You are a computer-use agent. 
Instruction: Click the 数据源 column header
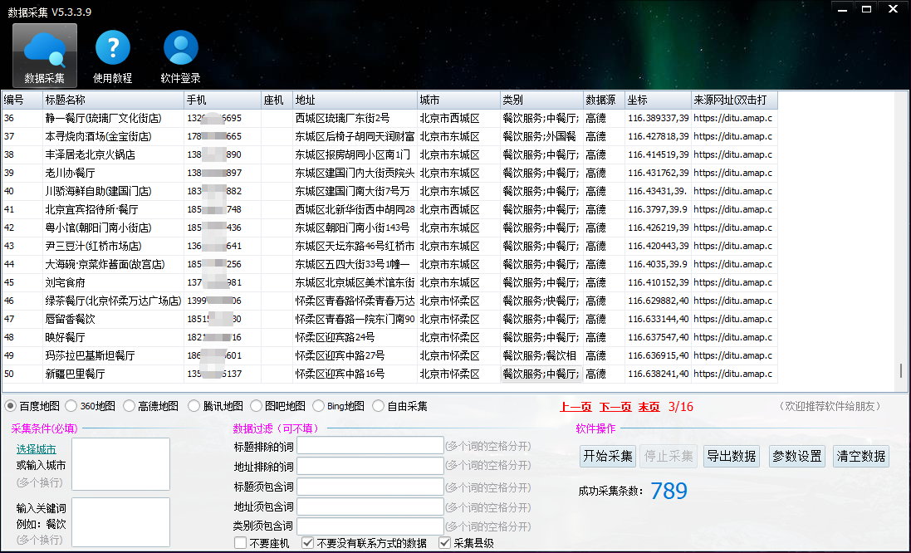605,100
